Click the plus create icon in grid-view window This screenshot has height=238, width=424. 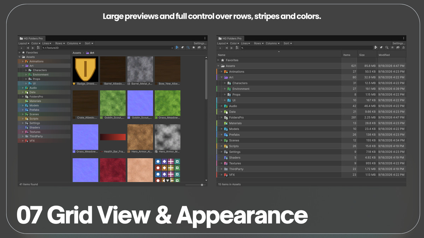(x=22, y=48)
